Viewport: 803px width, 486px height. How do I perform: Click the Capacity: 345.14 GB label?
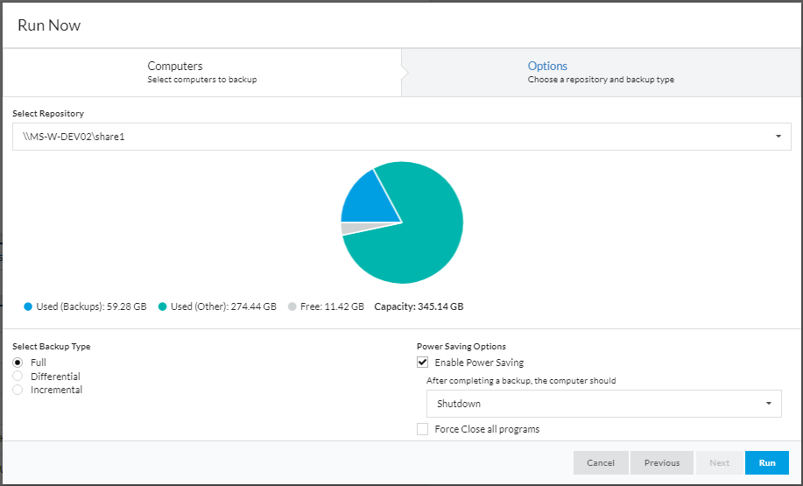point(419,307)
